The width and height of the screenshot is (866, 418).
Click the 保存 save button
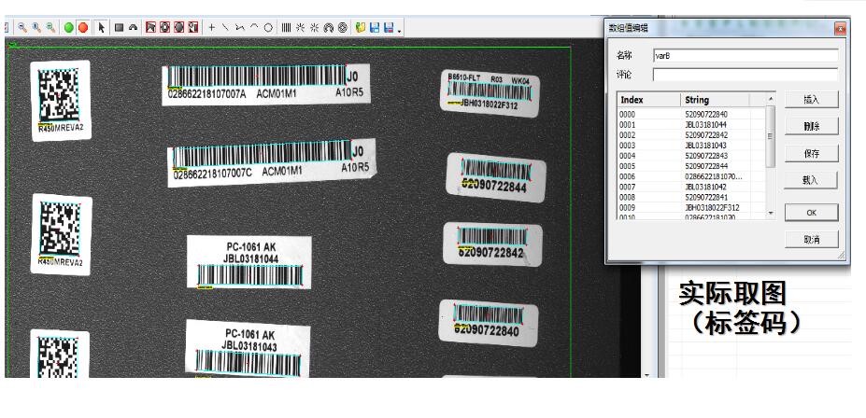(811, 153)
